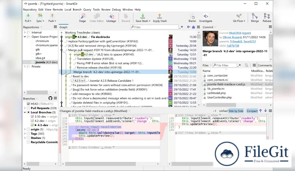Expand the origin remote node
The height and width of the screenshot is (171, 295).
(x=25, y=129)
